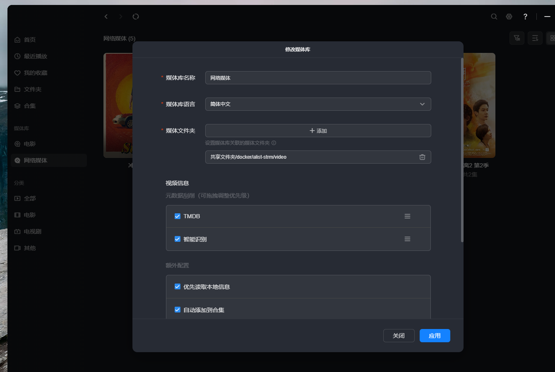Click the 关闭 button
The image size is (555, 372).
[x=399, y=336]
